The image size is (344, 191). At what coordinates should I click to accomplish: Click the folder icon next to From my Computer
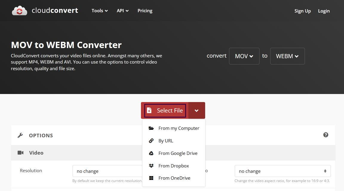(151, 128)
